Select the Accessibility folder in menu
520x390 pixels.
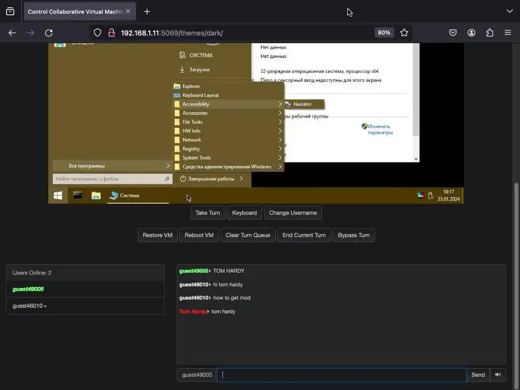[228, 104]
